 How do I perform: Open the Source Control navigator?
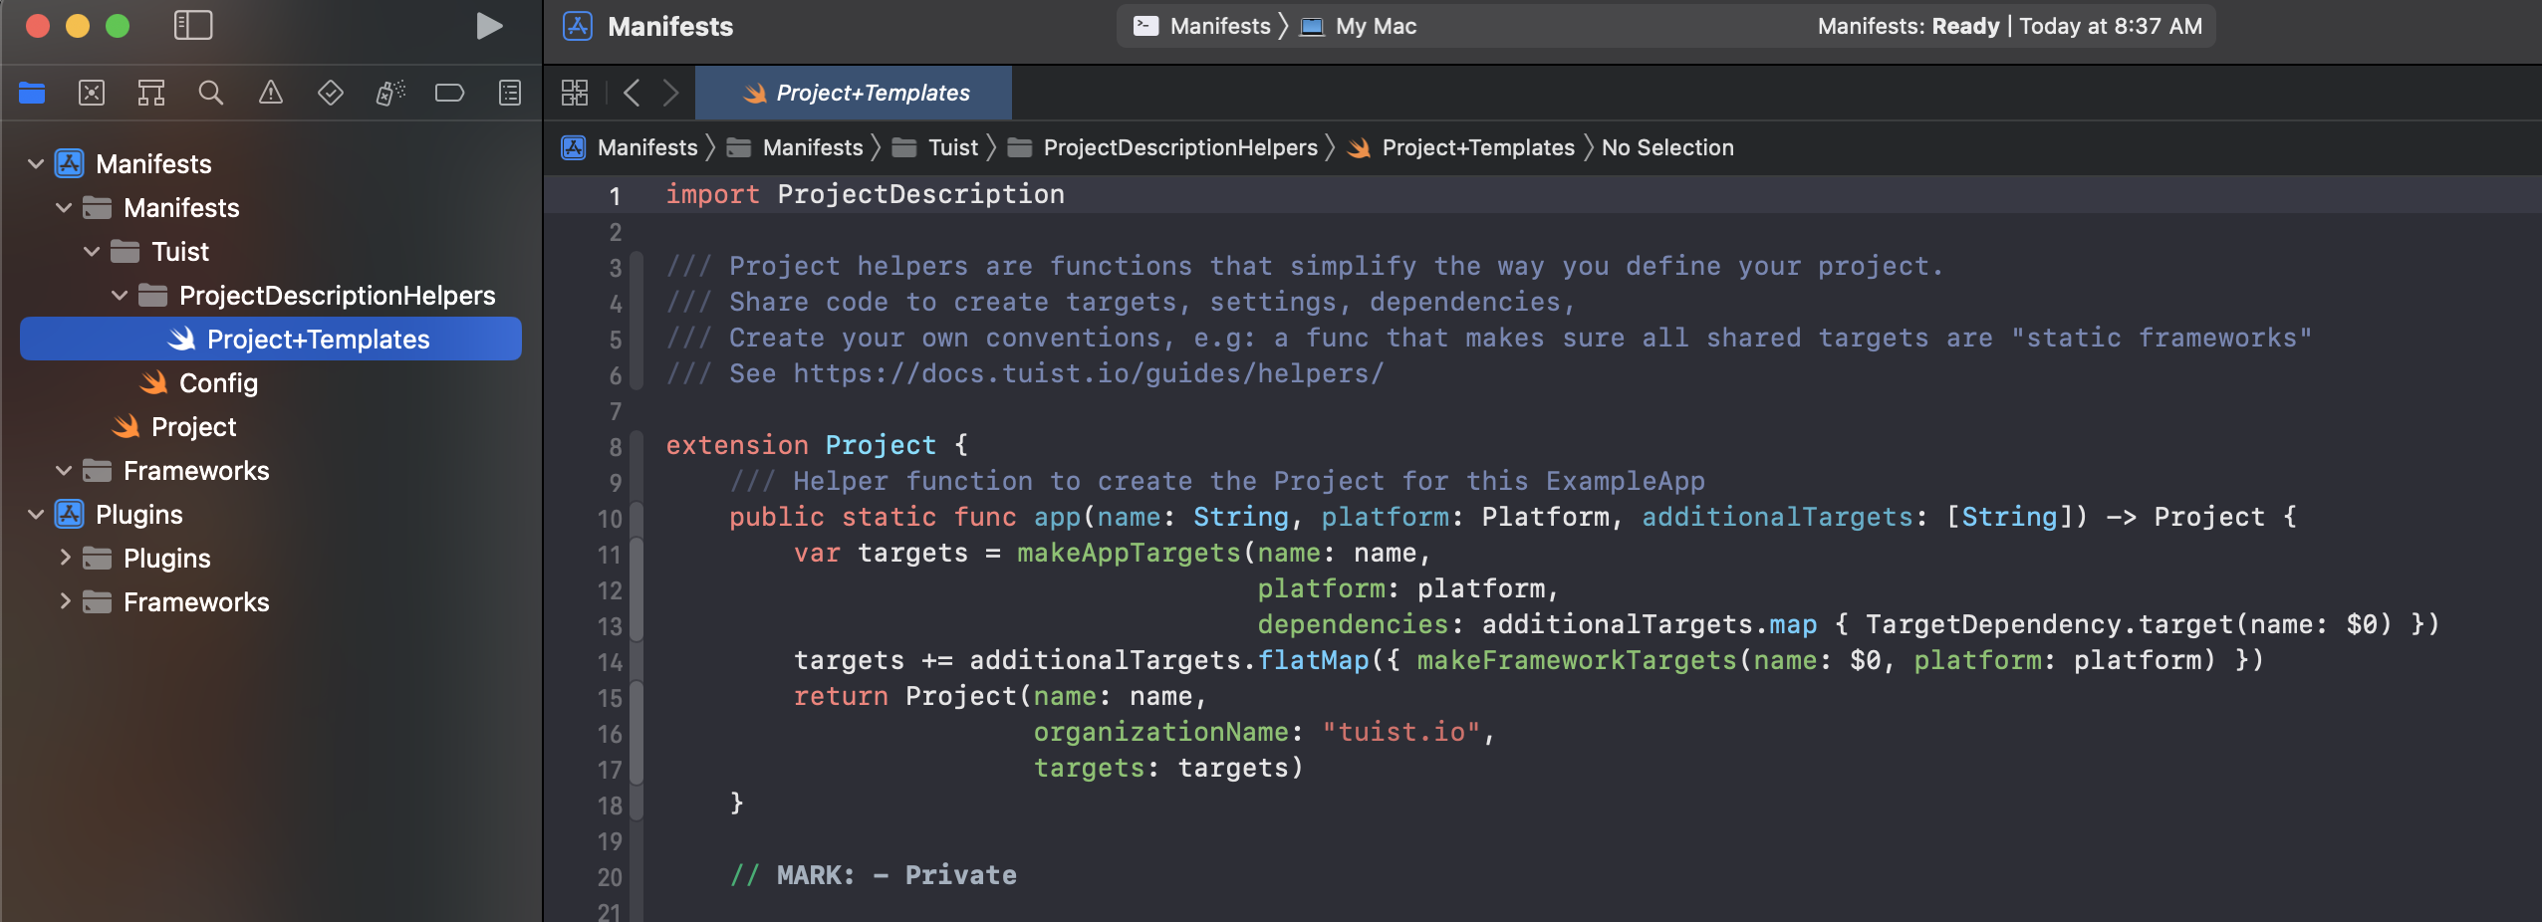point(92,94)
